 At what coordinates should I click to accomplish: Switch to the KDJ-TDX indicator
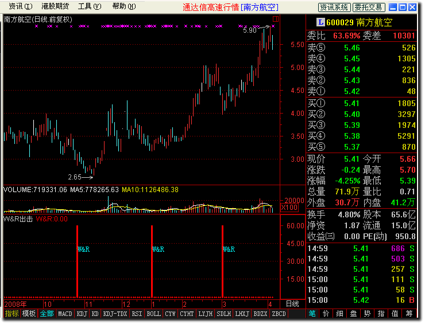(115, 314)
